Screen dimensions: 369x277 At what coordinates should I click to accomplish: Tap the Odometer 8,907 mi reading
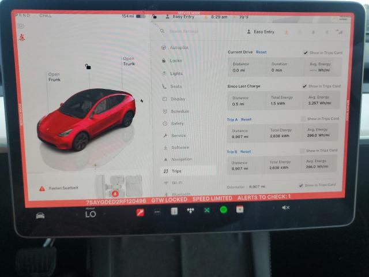[246, 187]
